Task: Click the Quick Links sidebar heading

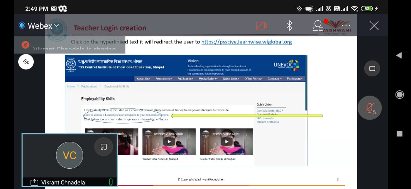Action: [264, 104]
